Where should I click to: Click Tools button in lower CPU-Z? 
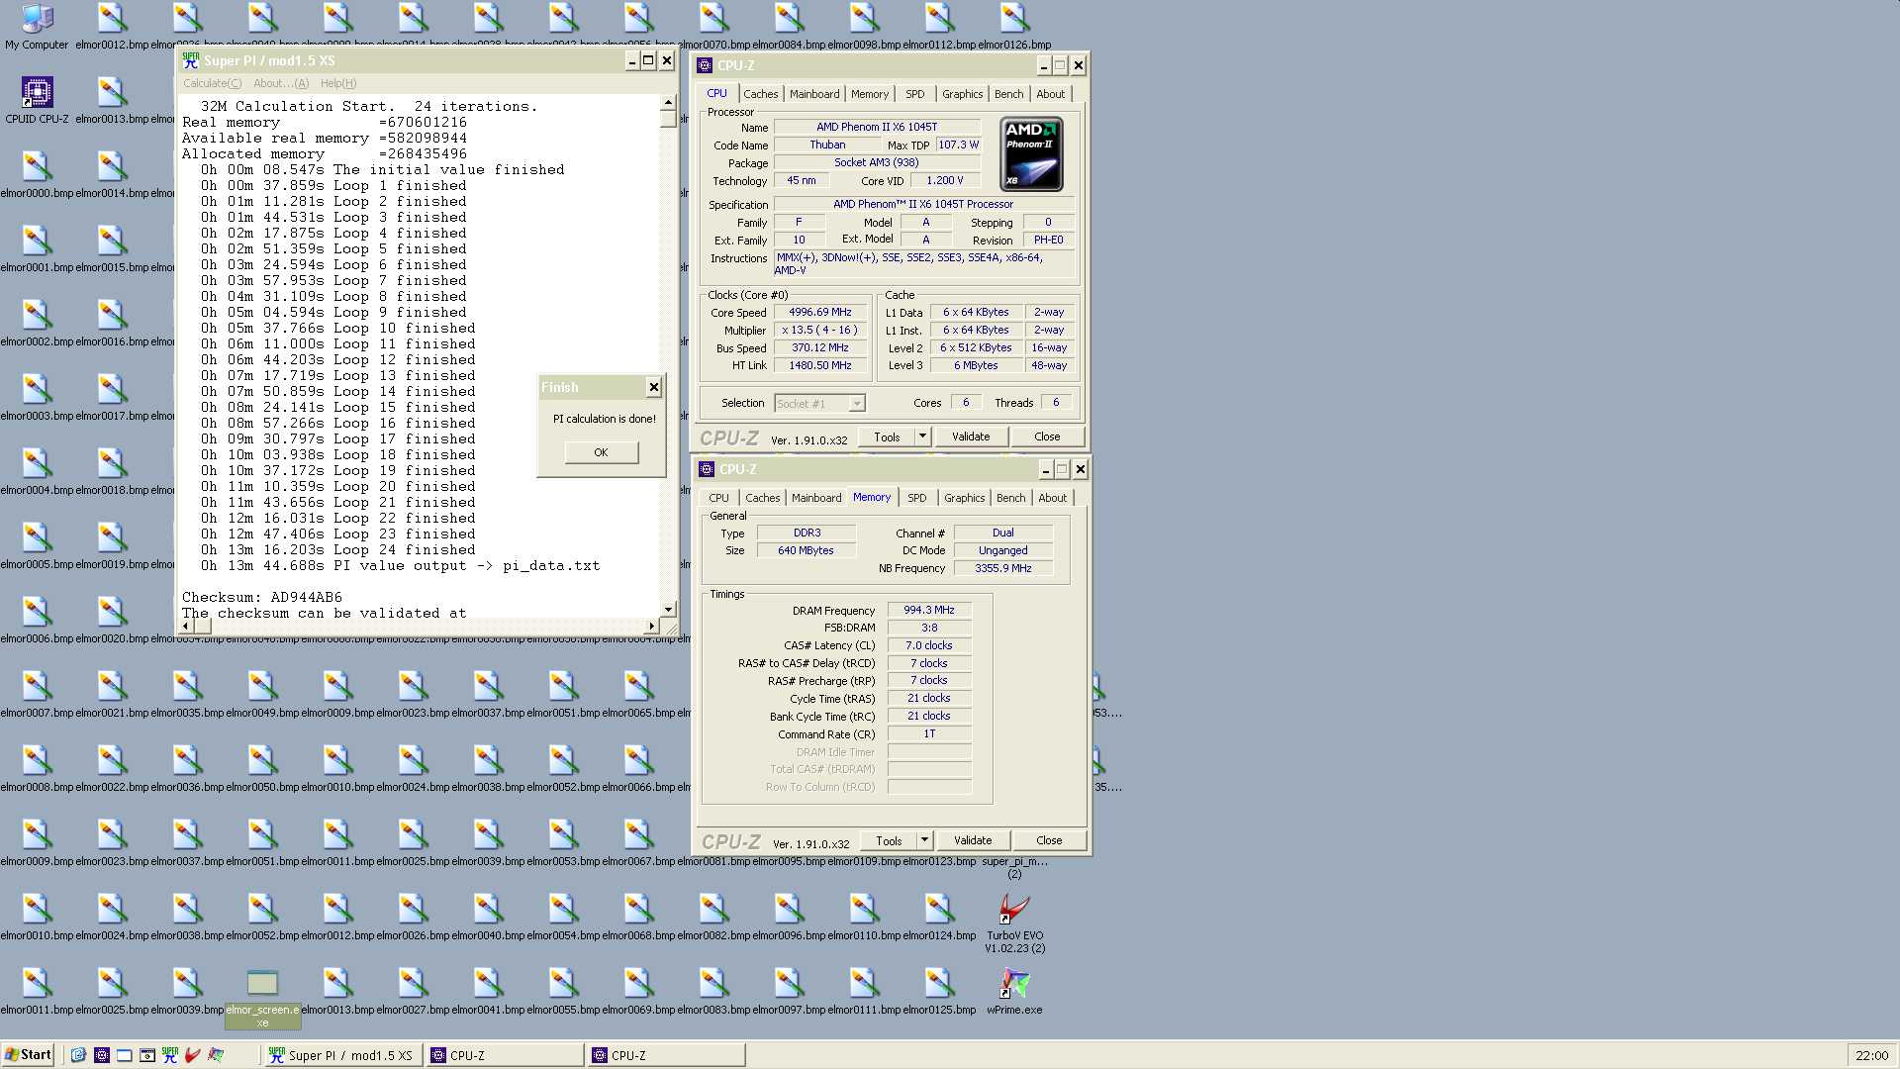pyautogui.click(x=889, y=840)
